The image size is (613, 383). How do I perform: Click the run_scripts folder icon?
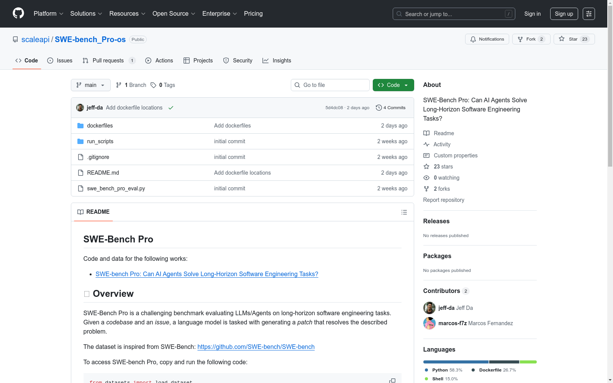[80, 141]
